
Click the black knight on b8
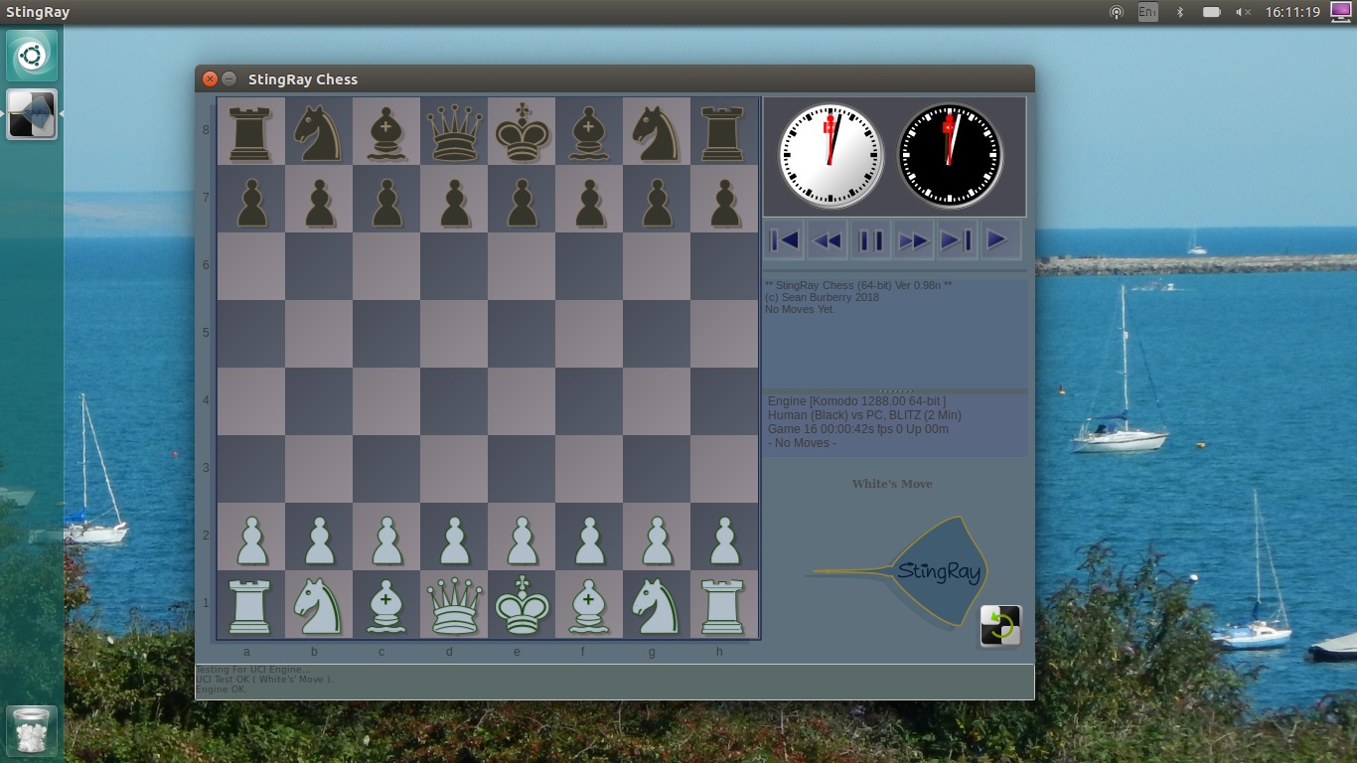click(x=319, y=131)
